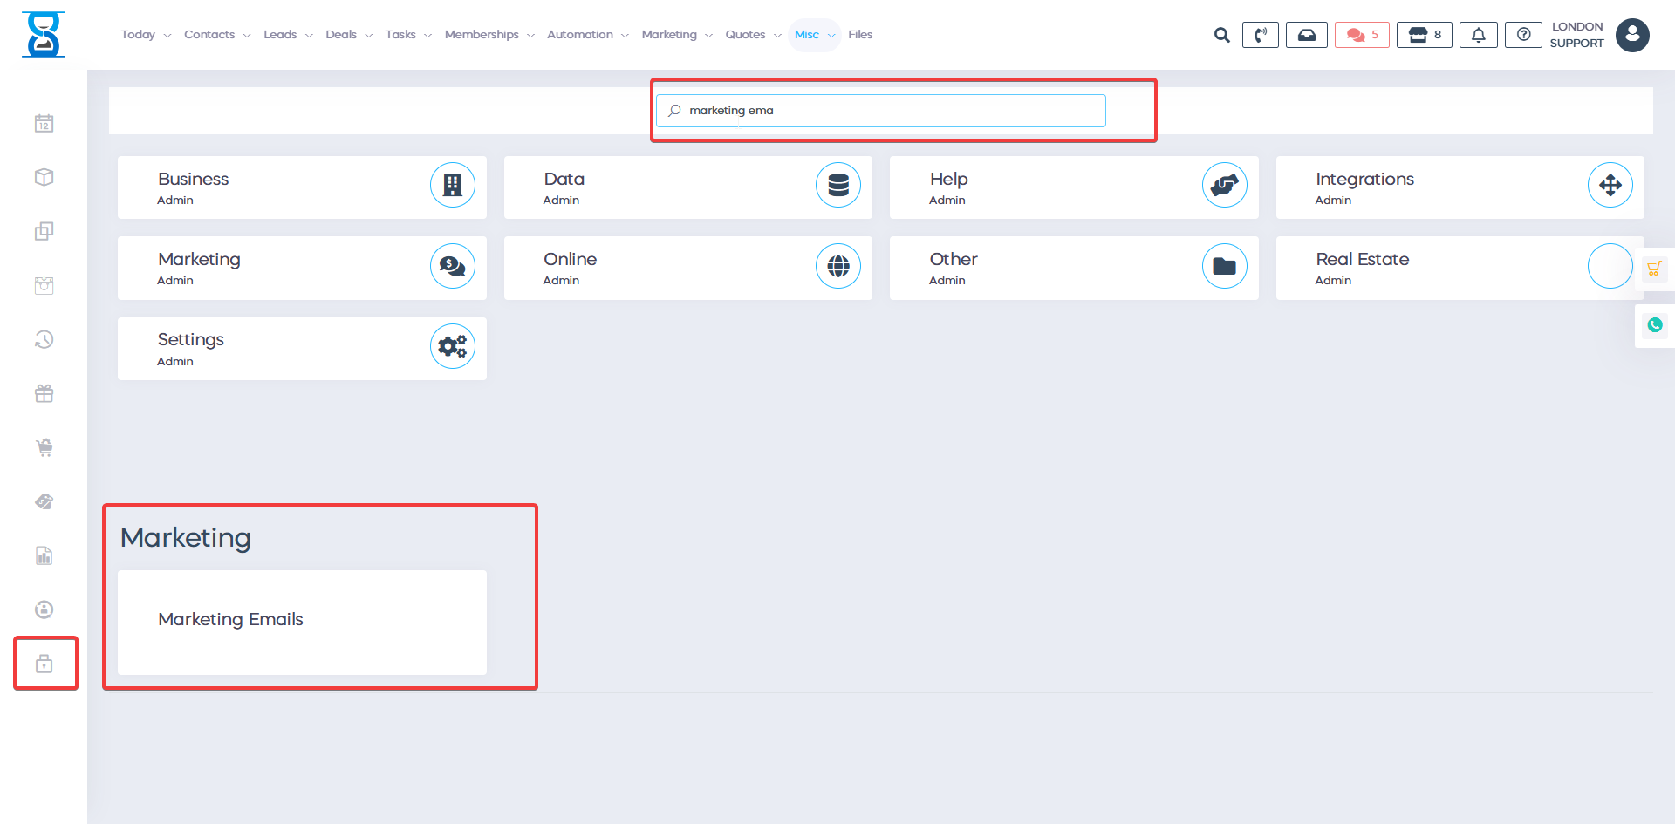Screen dimensions: 1675x824
Task: Click the help question mark icon
Action: pyautogui.click(x=1523, y=35)
